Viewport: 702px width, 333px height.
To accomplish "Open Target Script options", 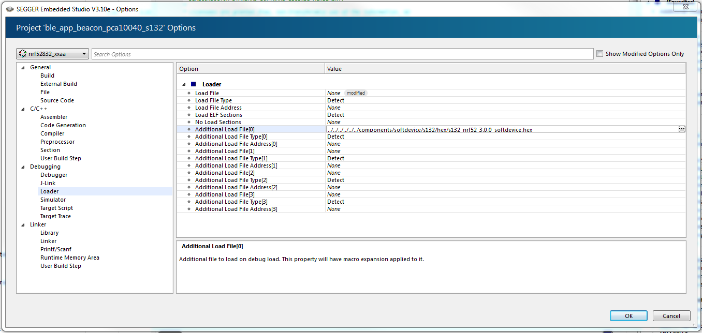I will point(56,208).
